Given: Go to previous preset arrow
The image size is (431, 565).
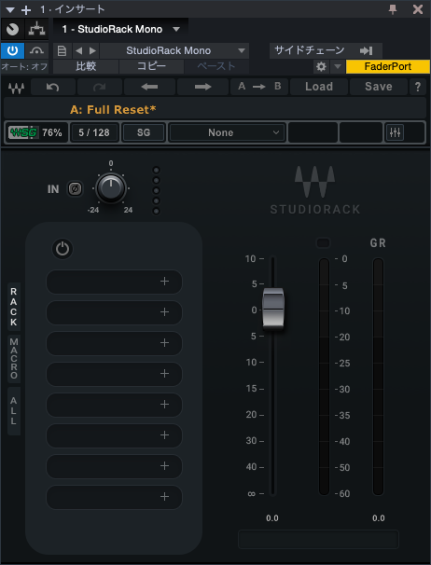Looking at the screenshot, I should [79, 50].
